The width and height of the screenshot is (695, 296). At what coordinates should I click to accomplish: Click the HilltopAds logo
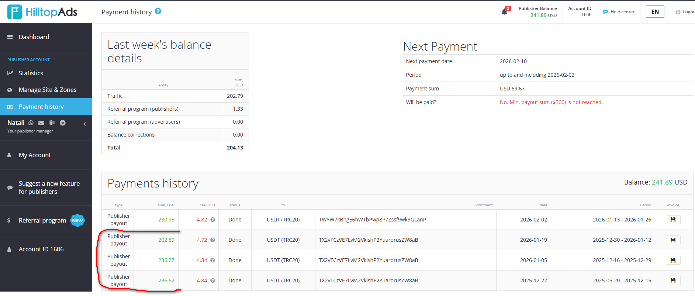(42, 12)
